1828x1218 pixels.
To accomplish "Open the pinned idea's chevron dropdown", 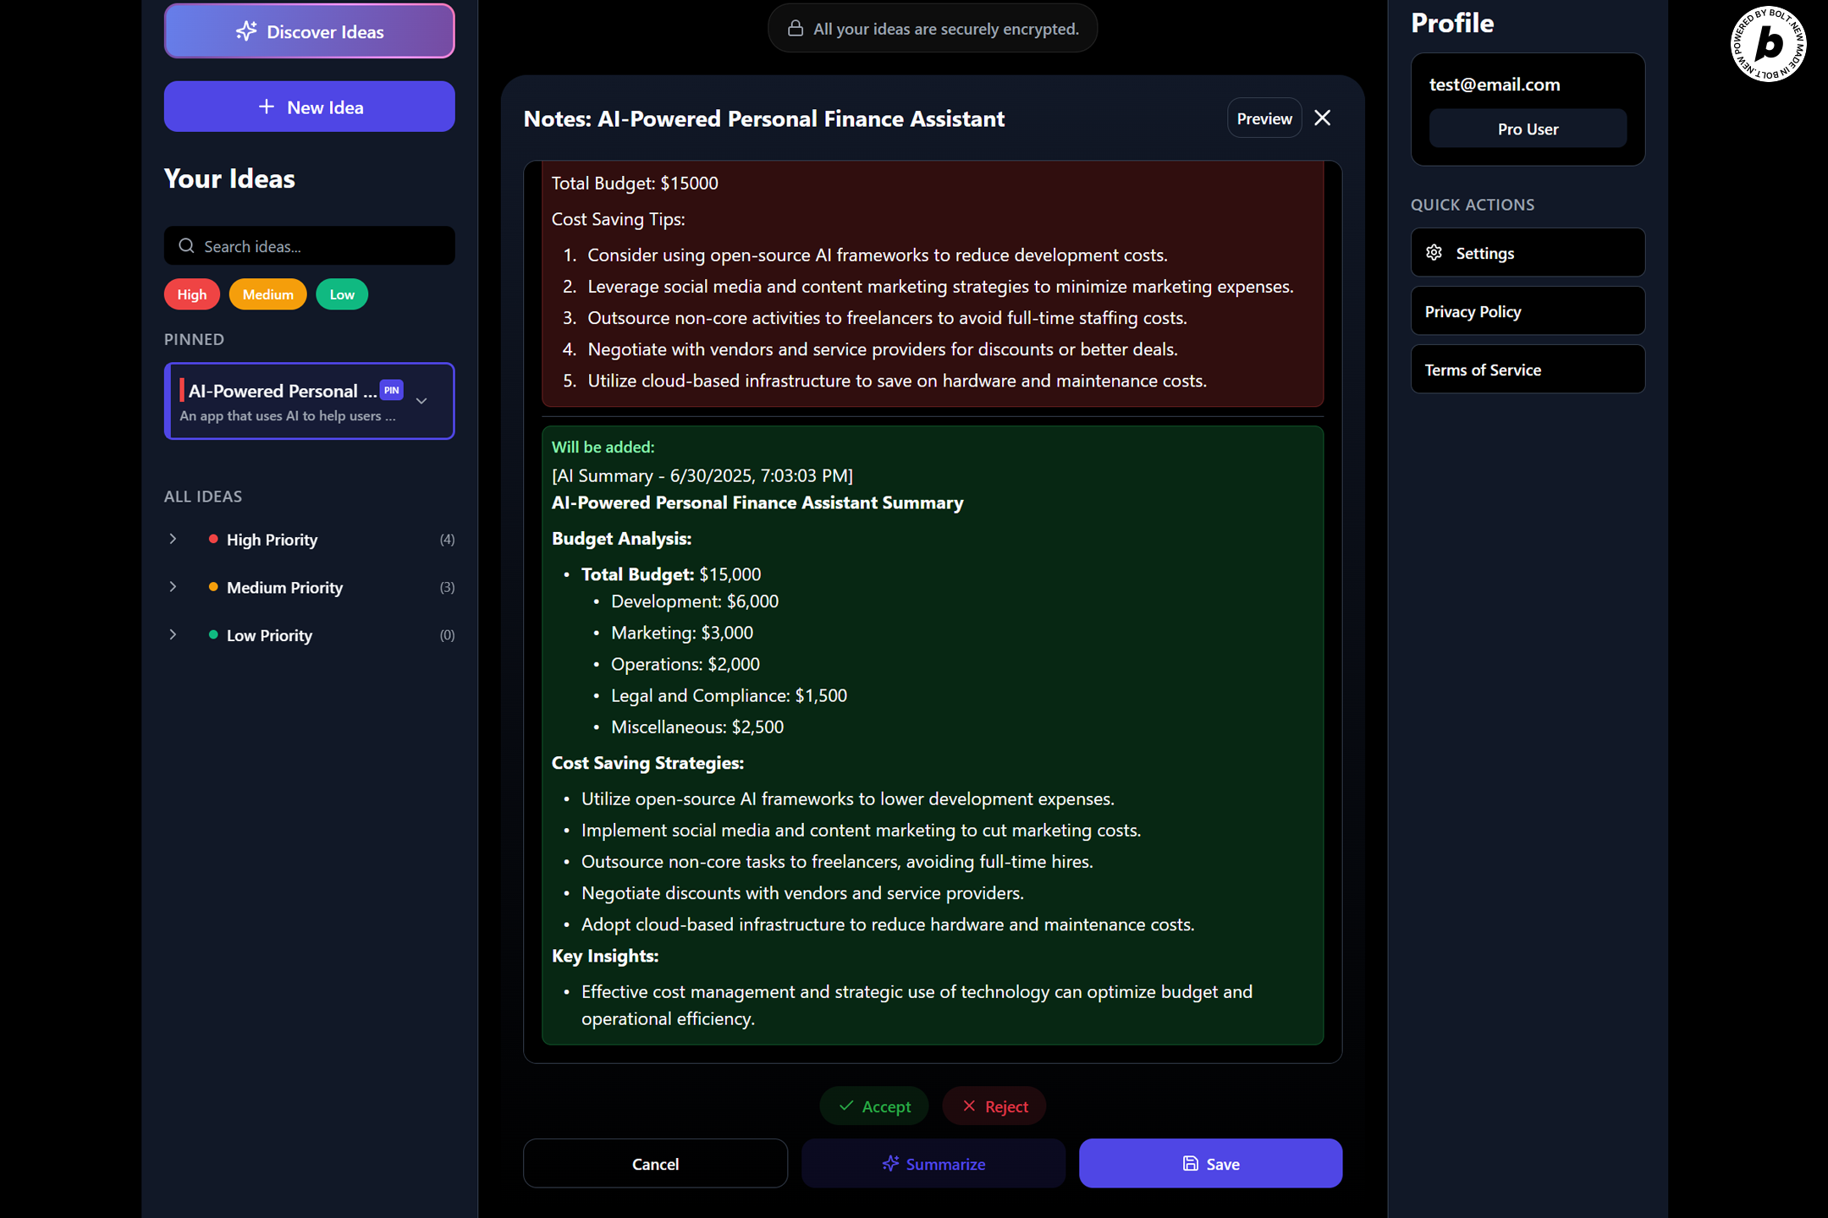I will click(x=421, y=401).
